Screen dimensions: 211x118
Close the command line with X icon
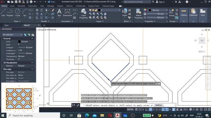(x=74, y=105)
